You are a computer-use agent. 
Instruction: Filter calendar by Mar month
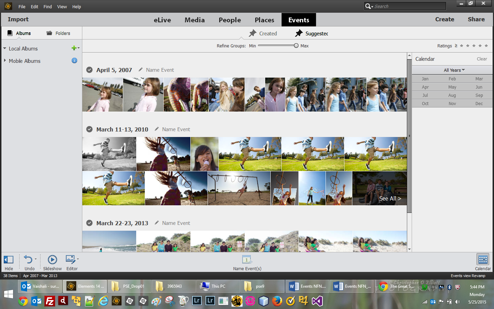click(x=479, y=79)
